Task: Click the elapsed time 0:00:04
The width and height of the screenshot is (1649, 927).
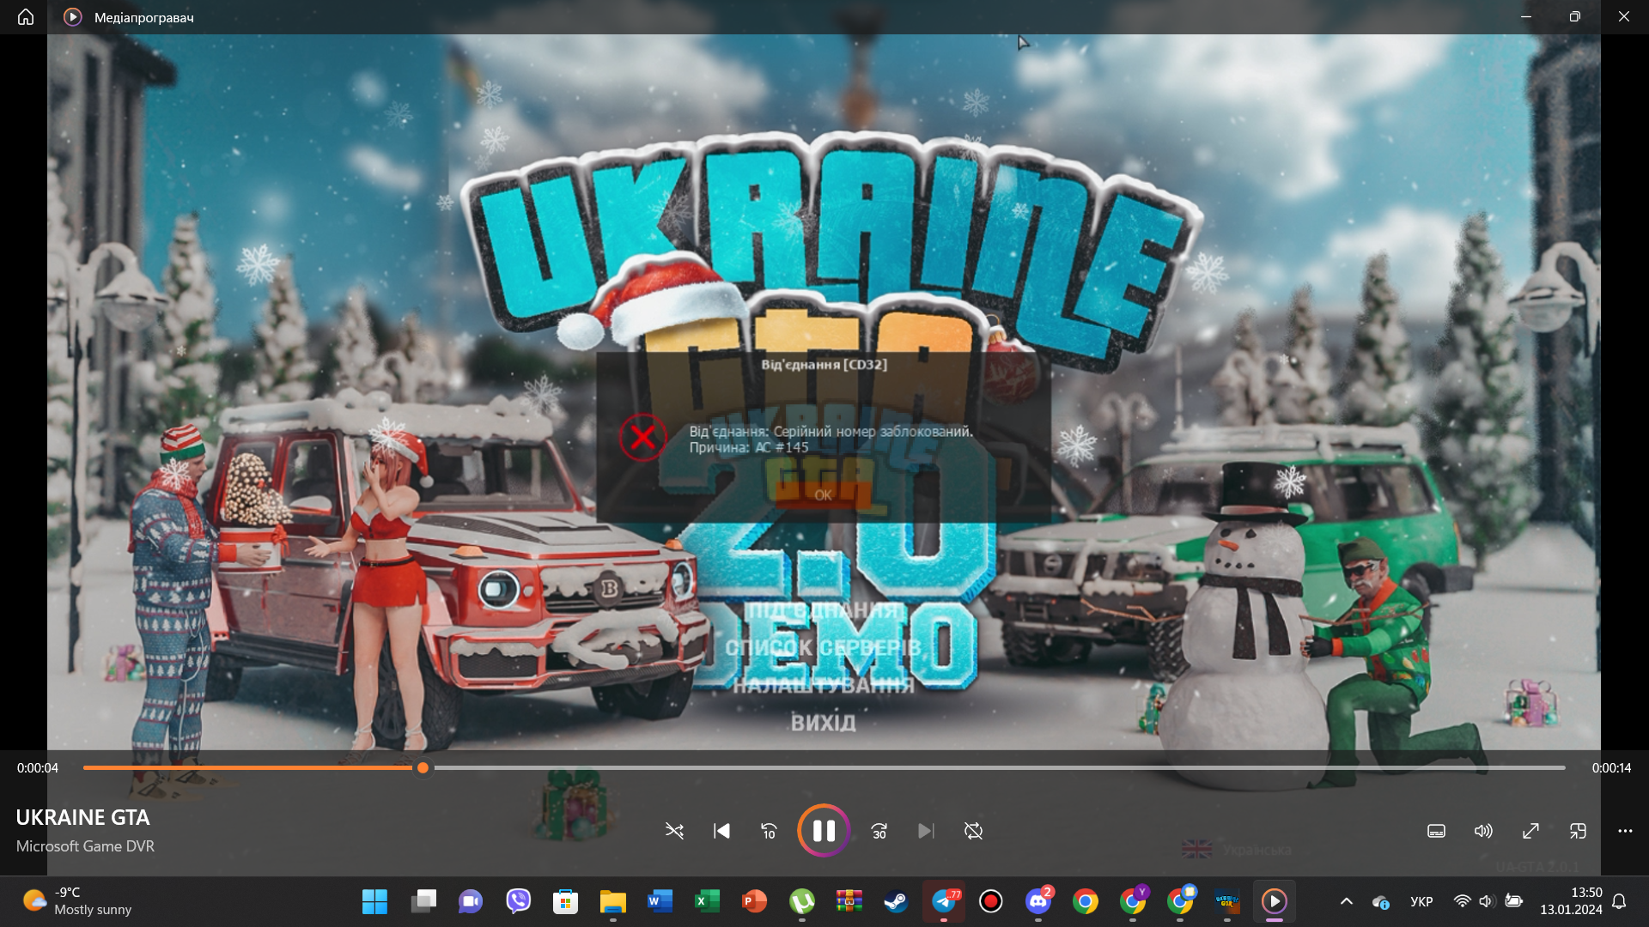Action: [38, 768]
